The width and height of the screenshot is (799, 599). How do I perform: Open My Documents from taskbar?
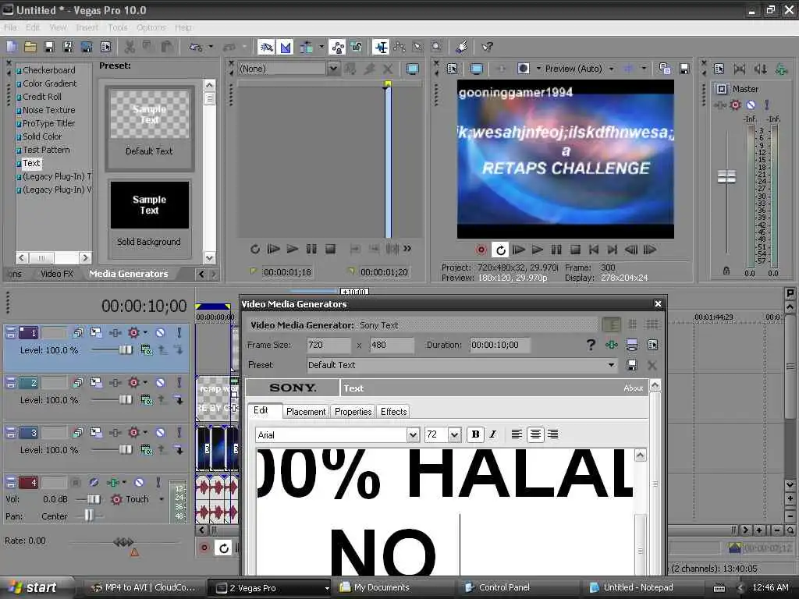(381, 588)
